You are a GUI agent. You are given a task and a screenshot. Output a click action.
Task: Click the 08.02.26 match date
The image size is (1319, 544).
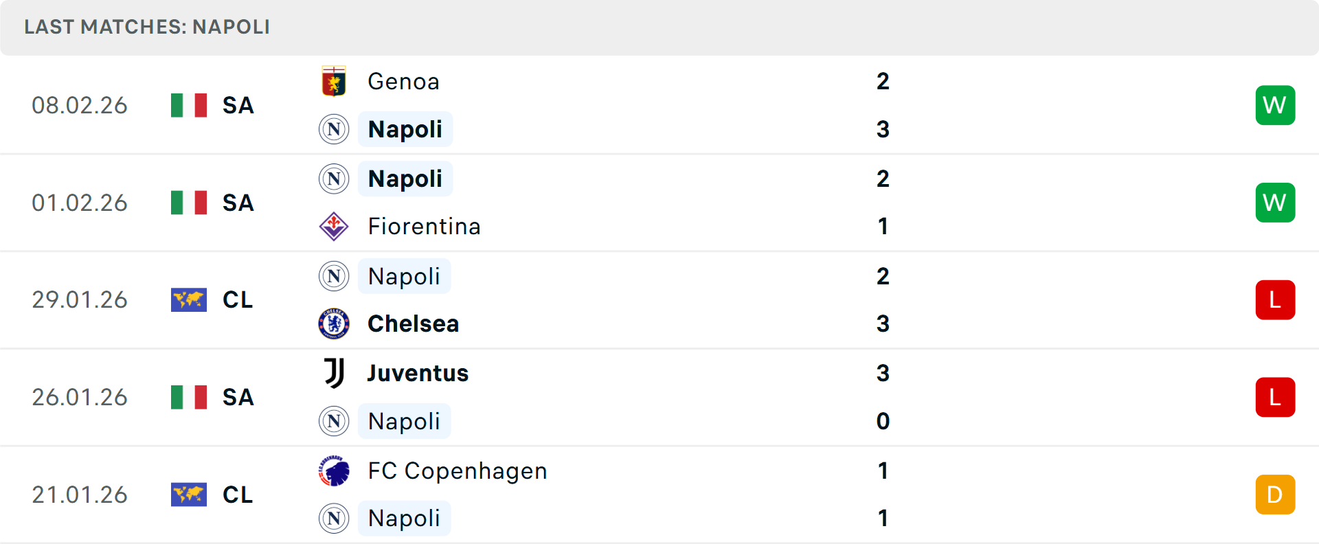[80, 105]
